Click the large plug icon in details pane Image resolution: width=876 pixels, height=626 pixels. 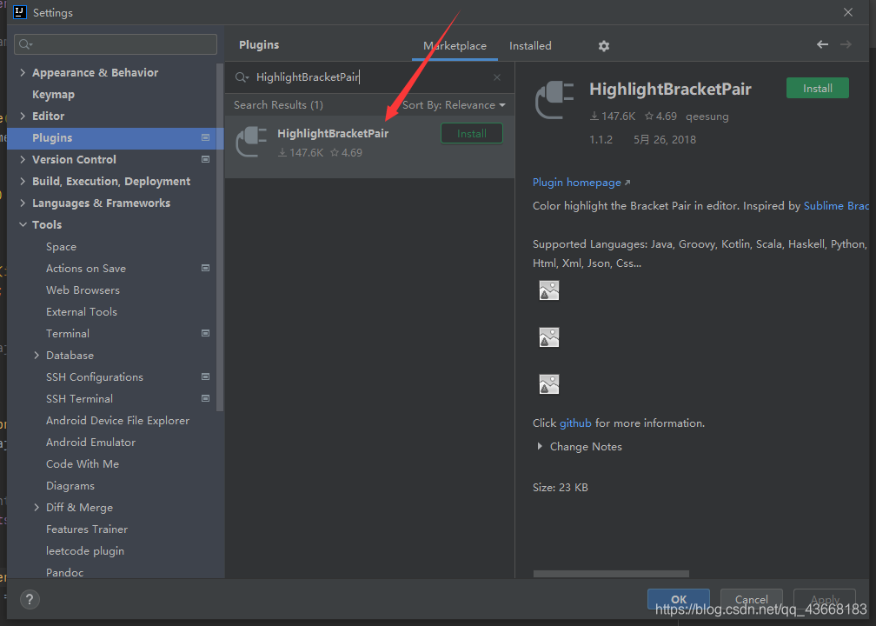pyautogui.click(x=554, y=100)
